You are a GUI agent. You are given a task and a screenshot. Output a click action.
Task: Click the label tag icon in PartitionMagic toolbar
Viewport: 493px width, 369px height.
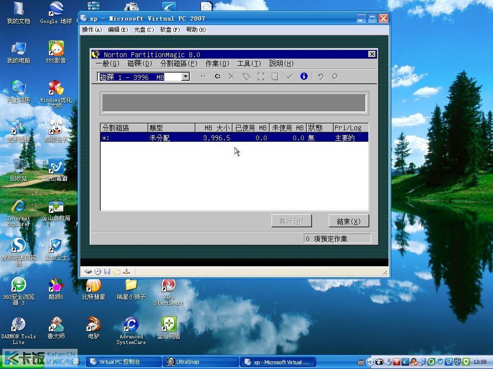pyautogui.click(x=246, y=76)
